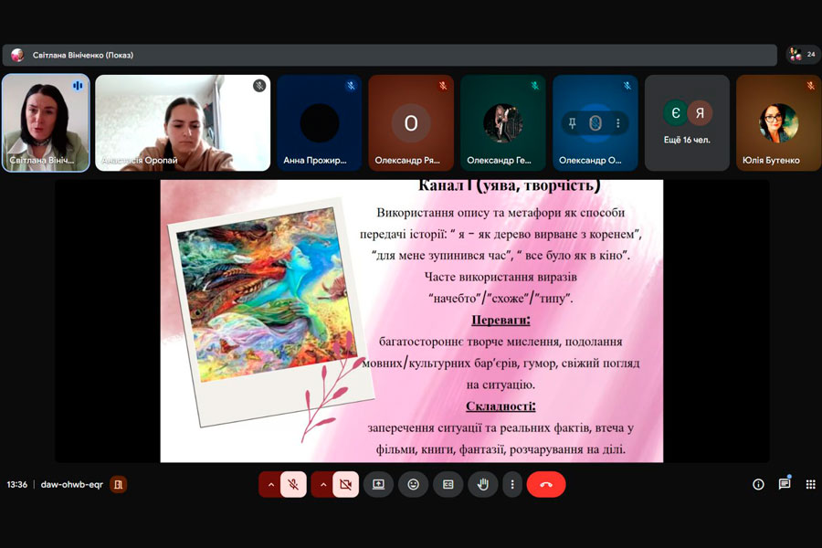Screen dimensions: 822x548
Task: Click the meeting code daw-ohwb-eqr
Action: (x=72, y=485)
